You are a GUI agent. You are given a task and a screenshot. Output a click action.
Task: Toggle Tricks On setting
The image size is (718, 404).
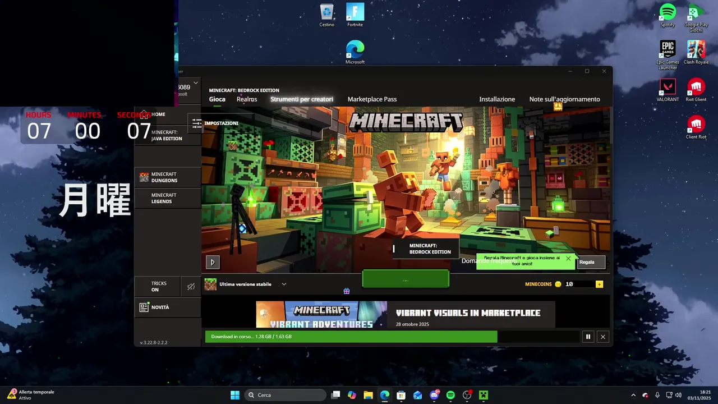[158, 287]
